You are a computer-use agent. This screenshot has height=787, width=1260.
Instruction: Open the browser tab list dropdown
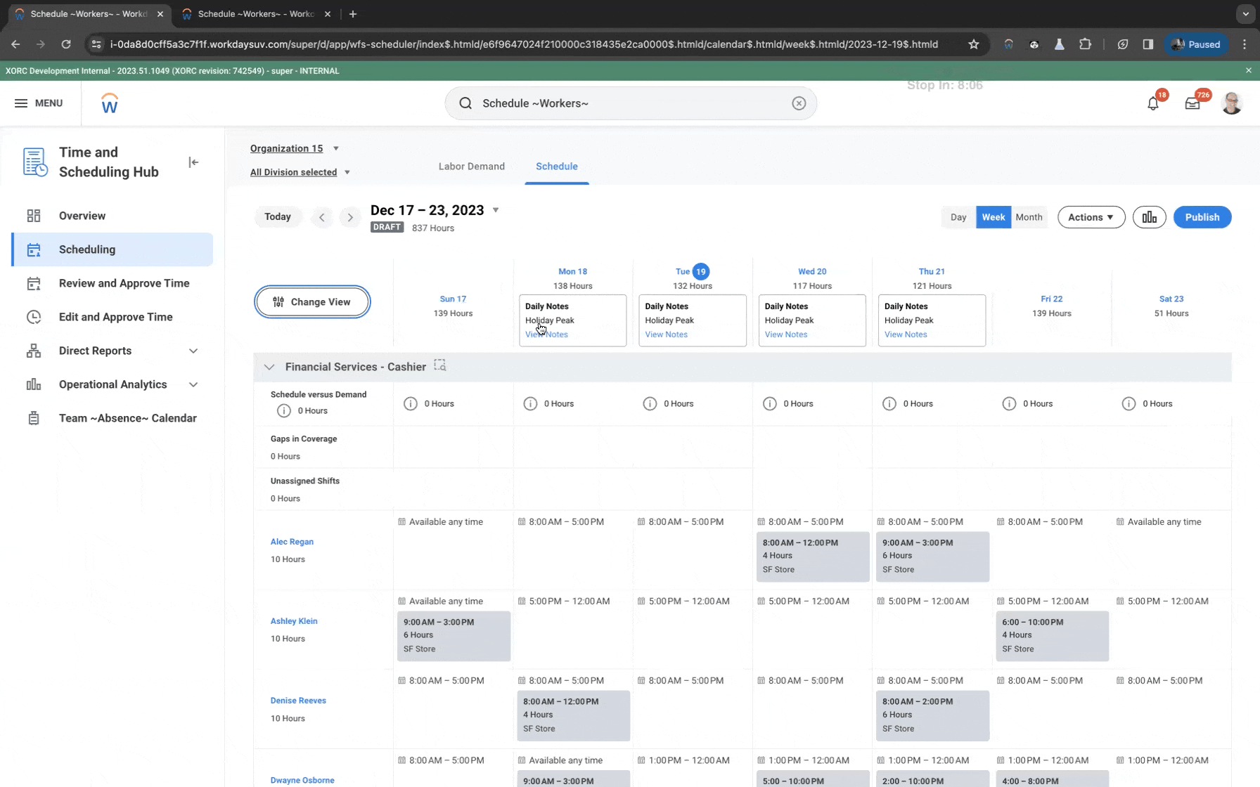pos(1245,13)
